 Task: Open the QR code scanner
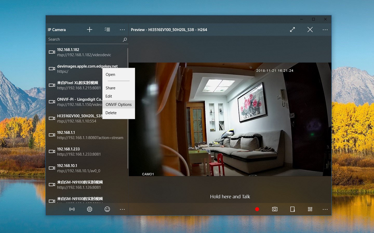click(x=310, y=209)
